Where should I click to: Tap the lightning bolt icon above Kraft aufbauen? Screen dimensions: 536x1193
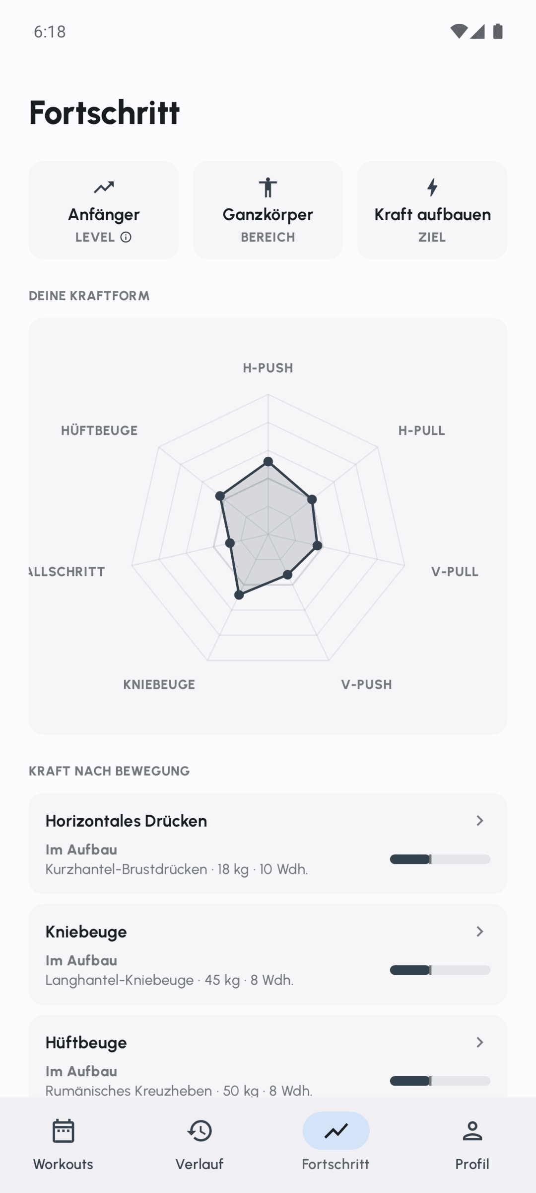click(432, 187)
